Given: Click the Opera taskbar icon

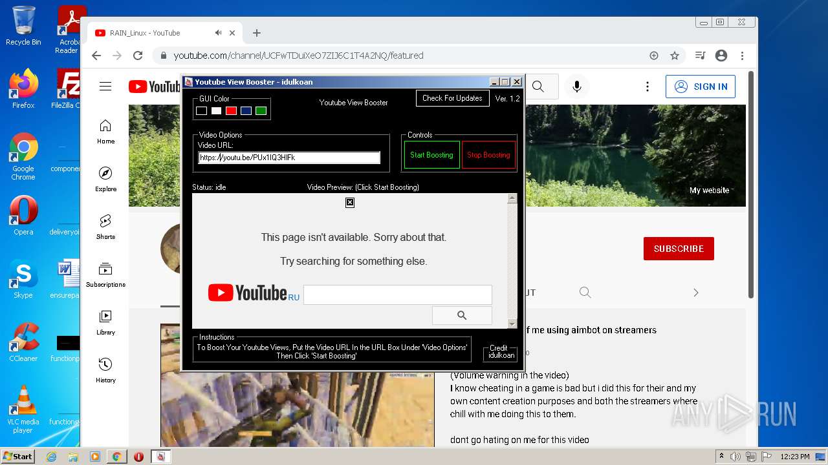Looking at the screenshot, I should click(138, 457).
